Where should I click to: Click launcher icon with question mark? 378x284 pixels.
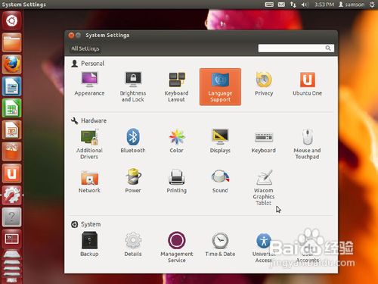coord(11,217)
